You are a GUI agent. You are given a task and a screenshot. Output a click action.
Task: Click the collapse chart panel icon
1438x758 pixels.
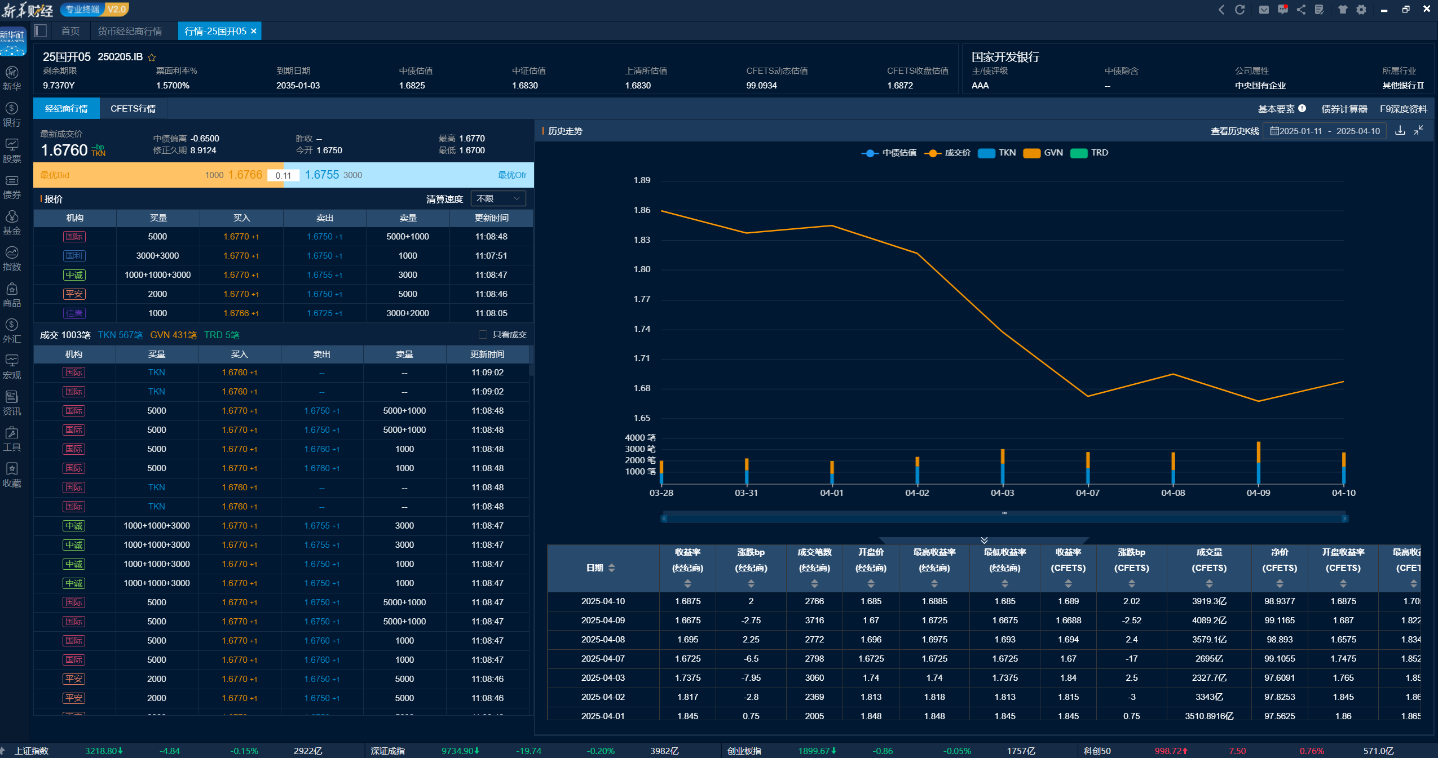(1419, 131)
